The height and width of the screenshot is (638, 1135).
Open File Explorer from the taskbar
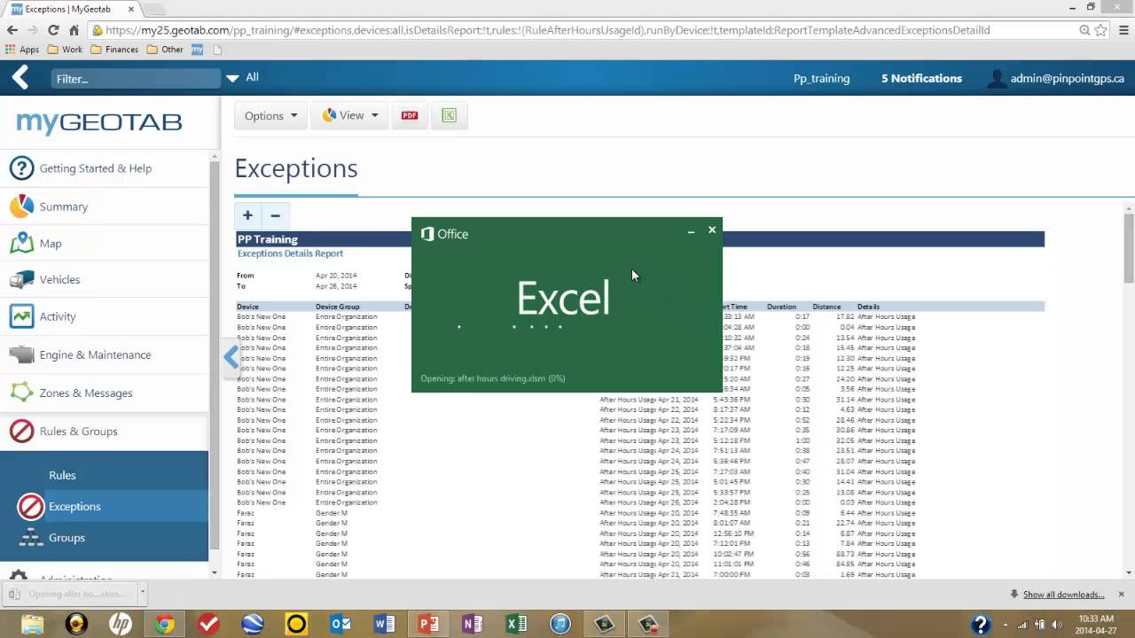[32, 625]
